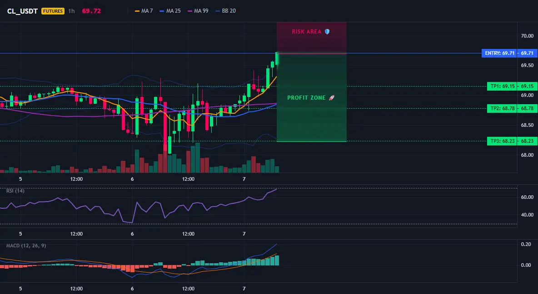
Task: Toggle the MA 25 legend entry
Action: pos(170,11)
